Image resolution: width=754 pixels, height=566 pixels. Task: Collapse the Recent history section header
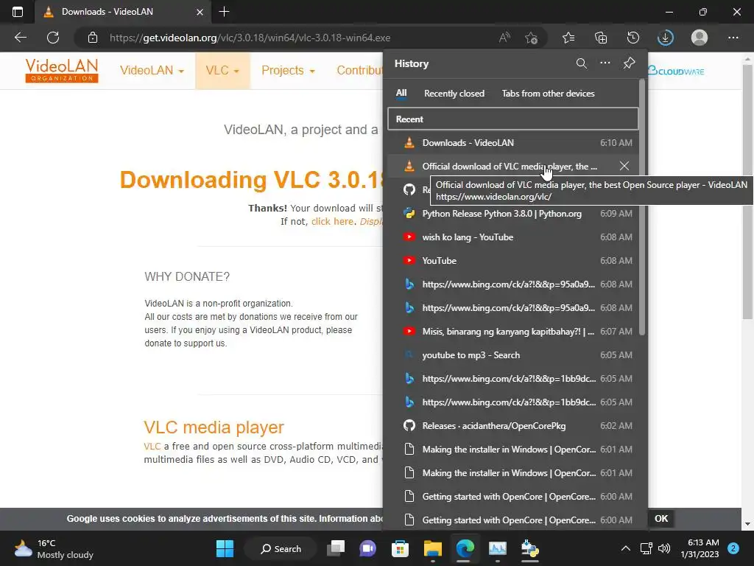click(513, 119)
